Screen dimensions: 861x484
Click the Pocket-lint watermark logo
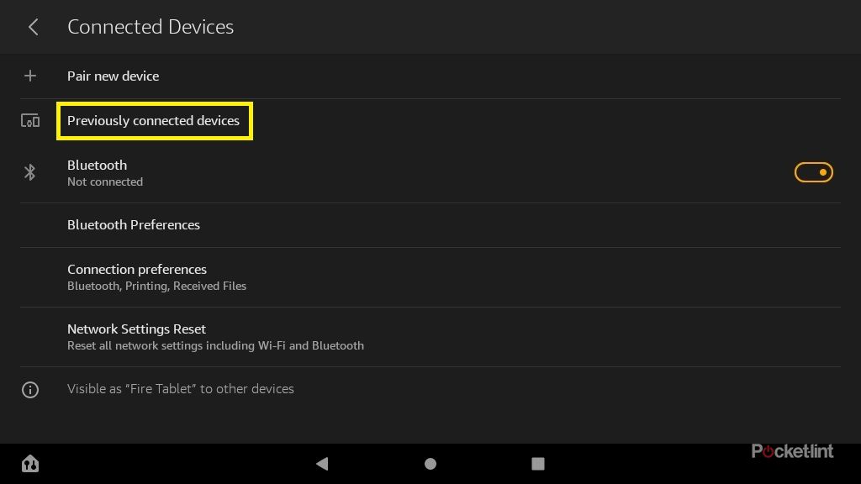(792, 451)
